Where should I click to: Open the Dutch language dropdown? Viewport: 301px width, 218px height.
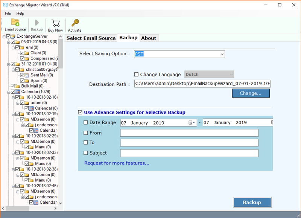pyautogui.click(x=209, y=74)
